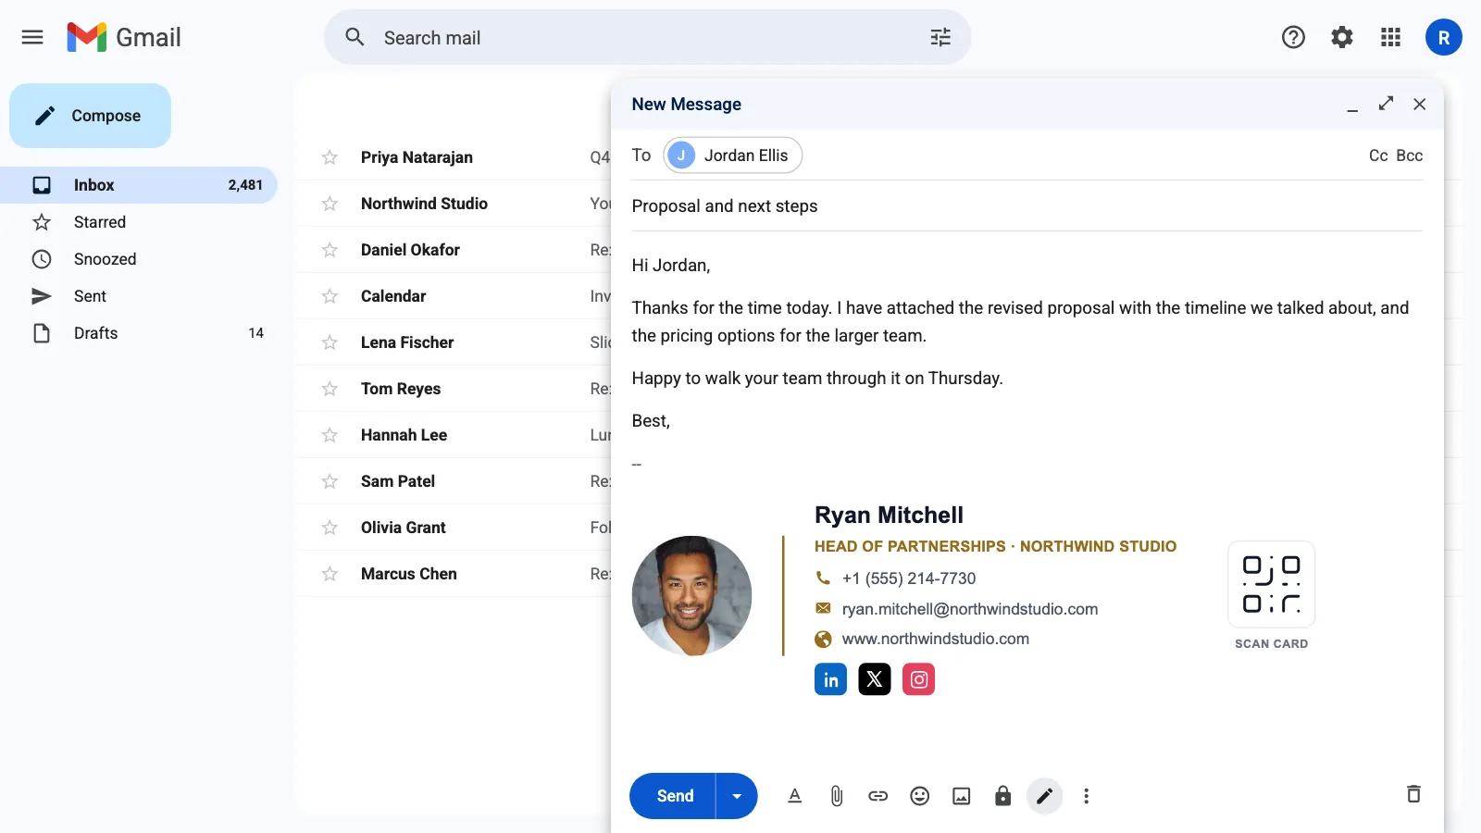Image resolution: width=1481 pixels, height=833 pixels.
Task: Toggle confidential mode lock icon
Action: pyautogui.click(x=1002, y=796)
